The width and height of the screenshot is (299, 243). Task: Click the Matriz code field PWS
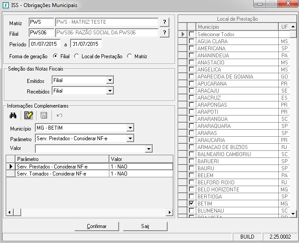(x=41, y=22)
